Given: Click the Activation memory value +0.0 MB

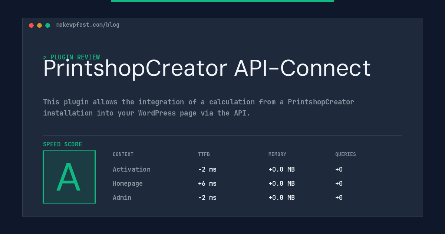Looking at the screenshot, I should [281, 169].
